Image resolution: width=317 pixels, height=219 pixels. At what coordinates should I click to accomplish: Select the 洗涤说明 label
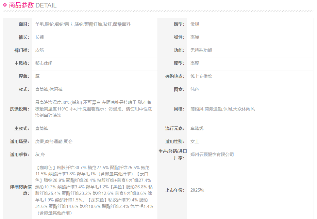(x=20, y=109)
